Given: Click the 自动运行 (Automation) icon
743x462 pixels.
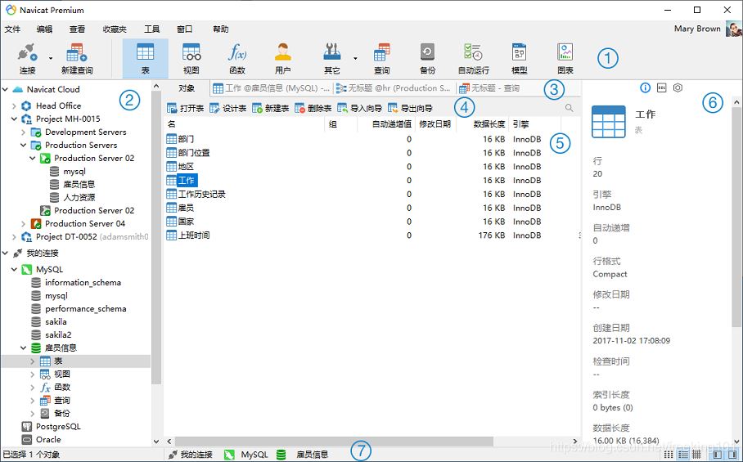Looking at the screenshot, I should [x=473, y=58].
